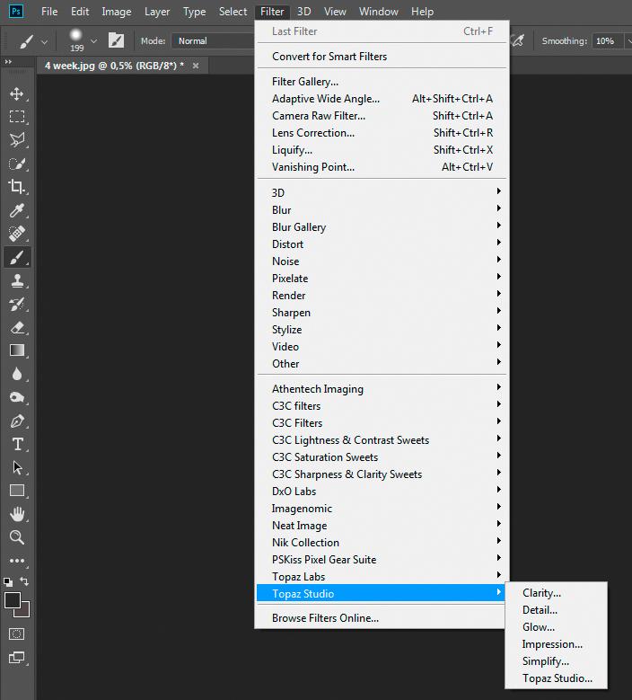
Task: Select the Move tool
Action: coord(17,94)
